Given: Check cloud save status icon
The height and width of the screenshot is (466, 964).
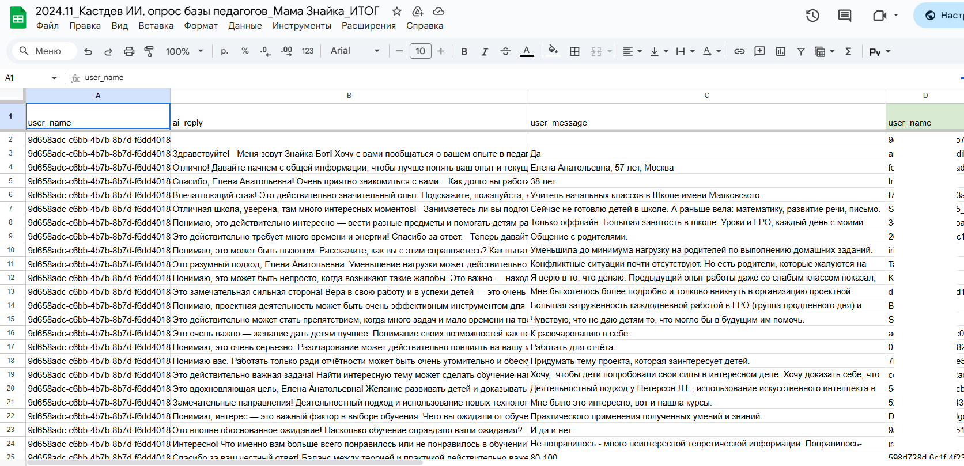Looking at the screenshot, I should pos(438,12).
